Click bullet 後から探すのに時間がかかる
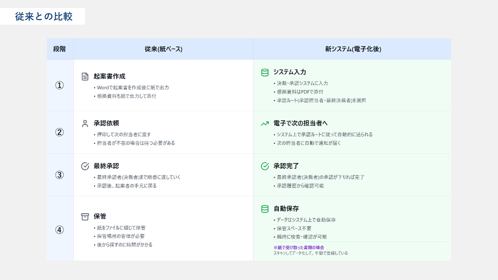 [x=123, y=245]
